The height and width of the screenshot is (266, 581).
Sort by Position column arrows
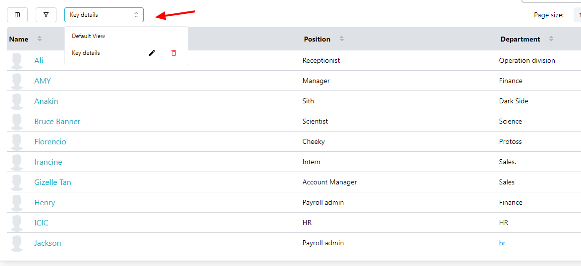342,39
